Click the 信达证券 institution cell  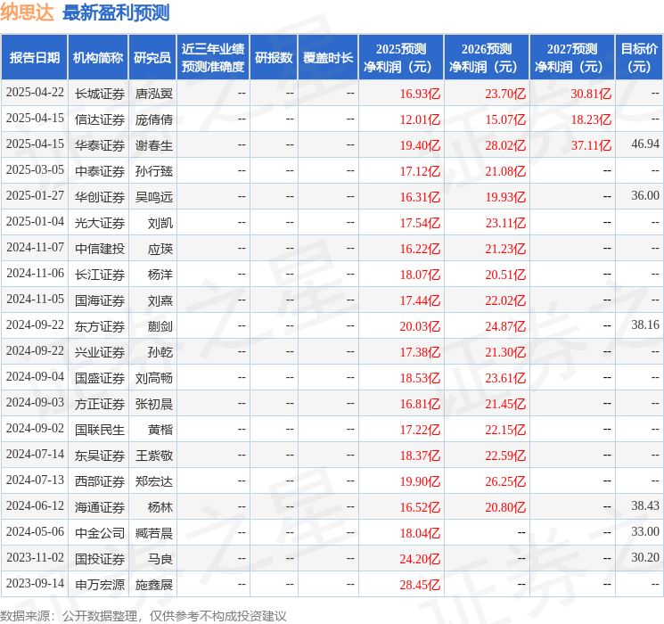(x=100, y=119)
